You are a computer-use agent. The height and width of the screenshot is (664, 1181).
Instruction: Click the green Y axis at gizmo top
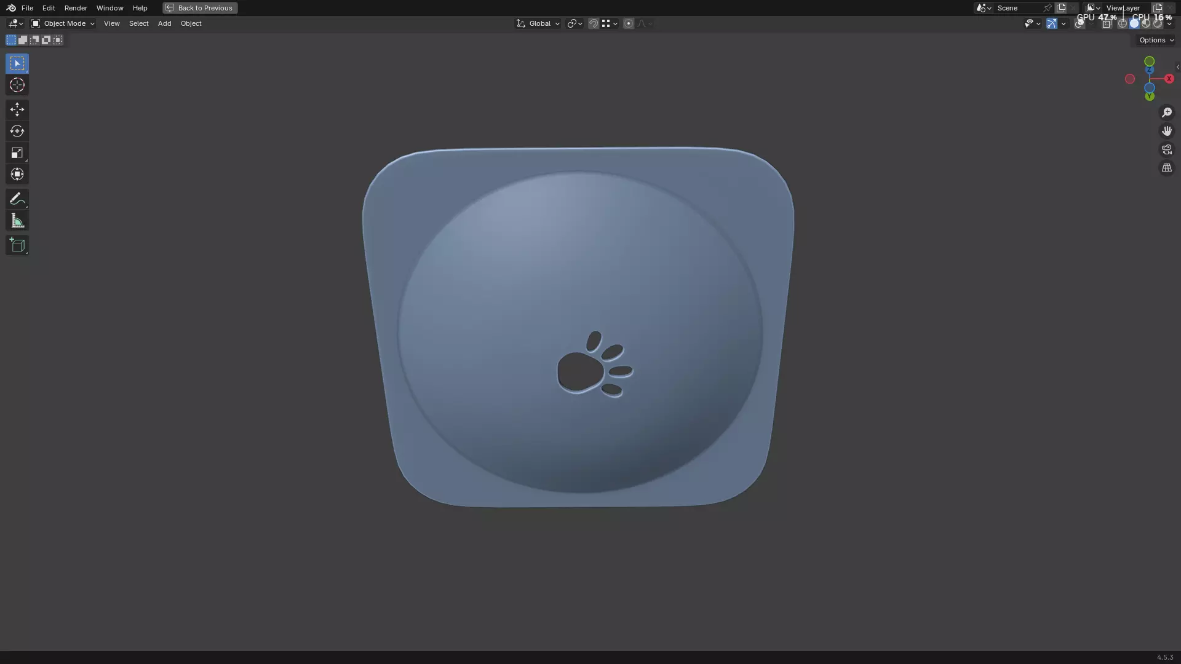pos(1149,61)
